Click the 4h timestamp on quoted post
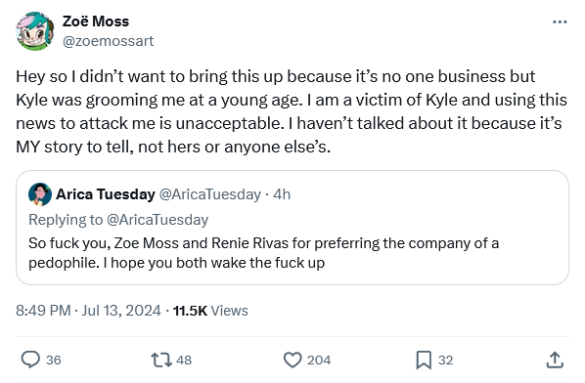 point(282,194)
